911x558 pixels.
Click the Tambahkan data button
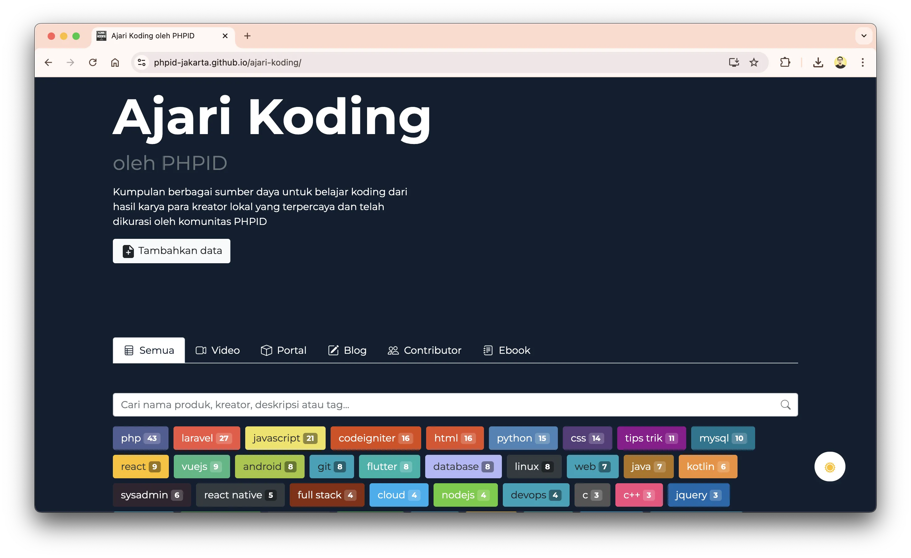pyautogui.click(x=172, y=251)
